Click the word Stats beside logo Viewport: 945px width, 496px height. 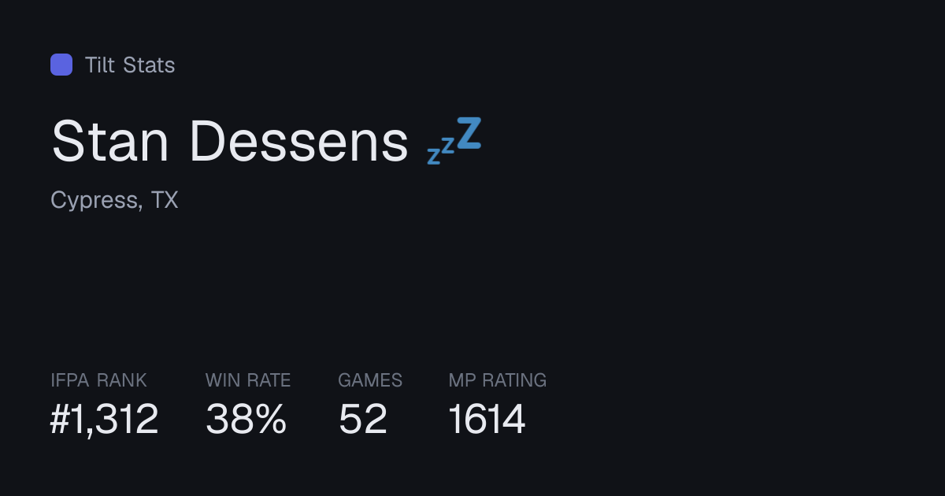(x=150, y=65)
